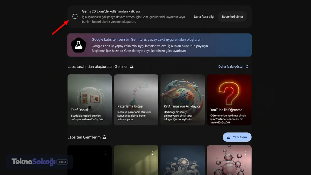The image size is (311, 175).
Task: Open the three-dot menu on the brain illustration card
Action: pyautogui.click(x=199, y=153)
